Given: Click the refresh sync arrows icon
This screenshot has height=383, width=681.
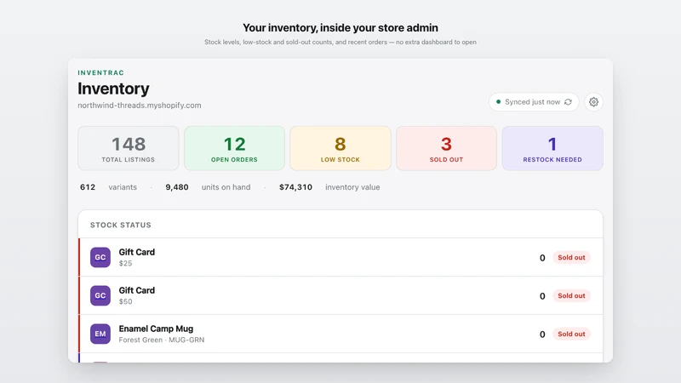Looking at the screenshot, I should [x=568, y=102].
